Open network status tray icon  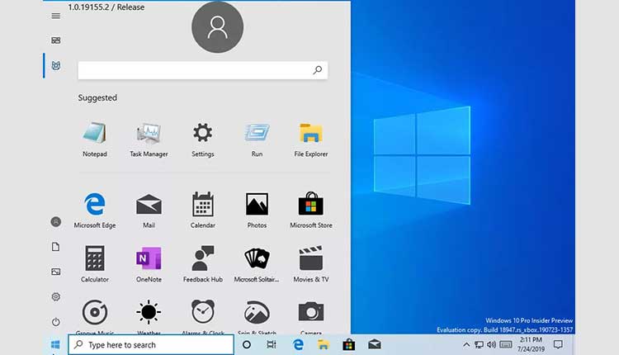(479, 345)
